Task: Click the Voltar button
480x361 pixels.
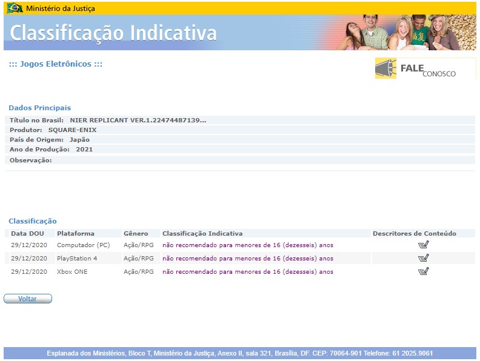Action: (28, 299)
